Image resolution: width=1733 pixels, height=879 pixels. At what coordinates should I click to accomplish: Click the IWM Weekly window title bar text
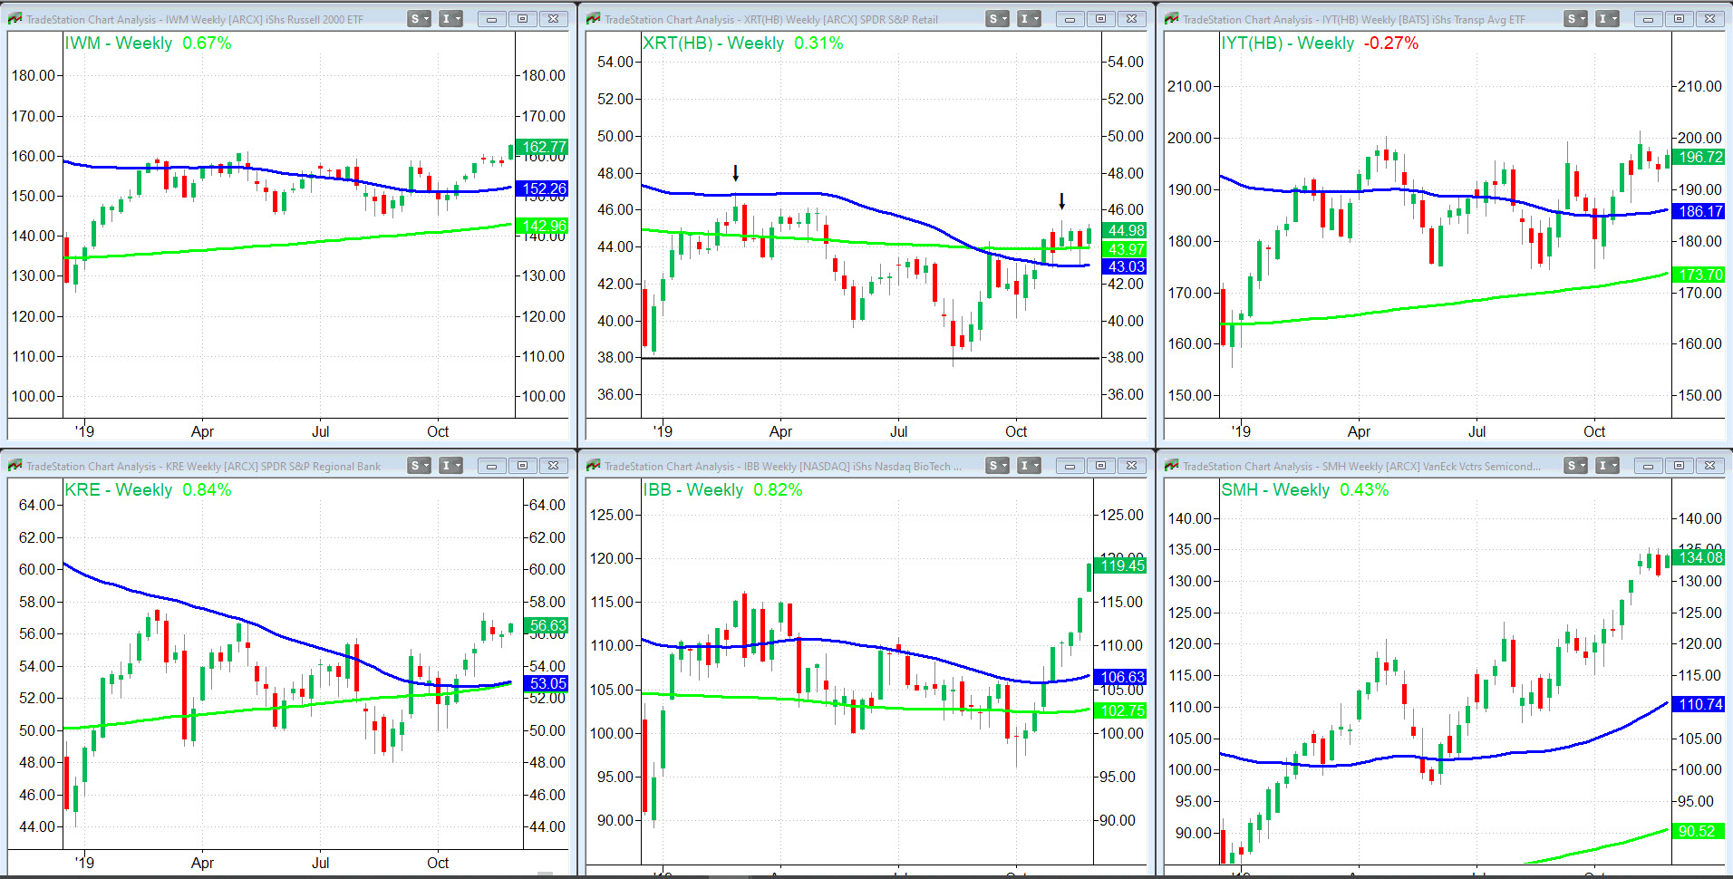pyautogui.click(x=195, y=19)
